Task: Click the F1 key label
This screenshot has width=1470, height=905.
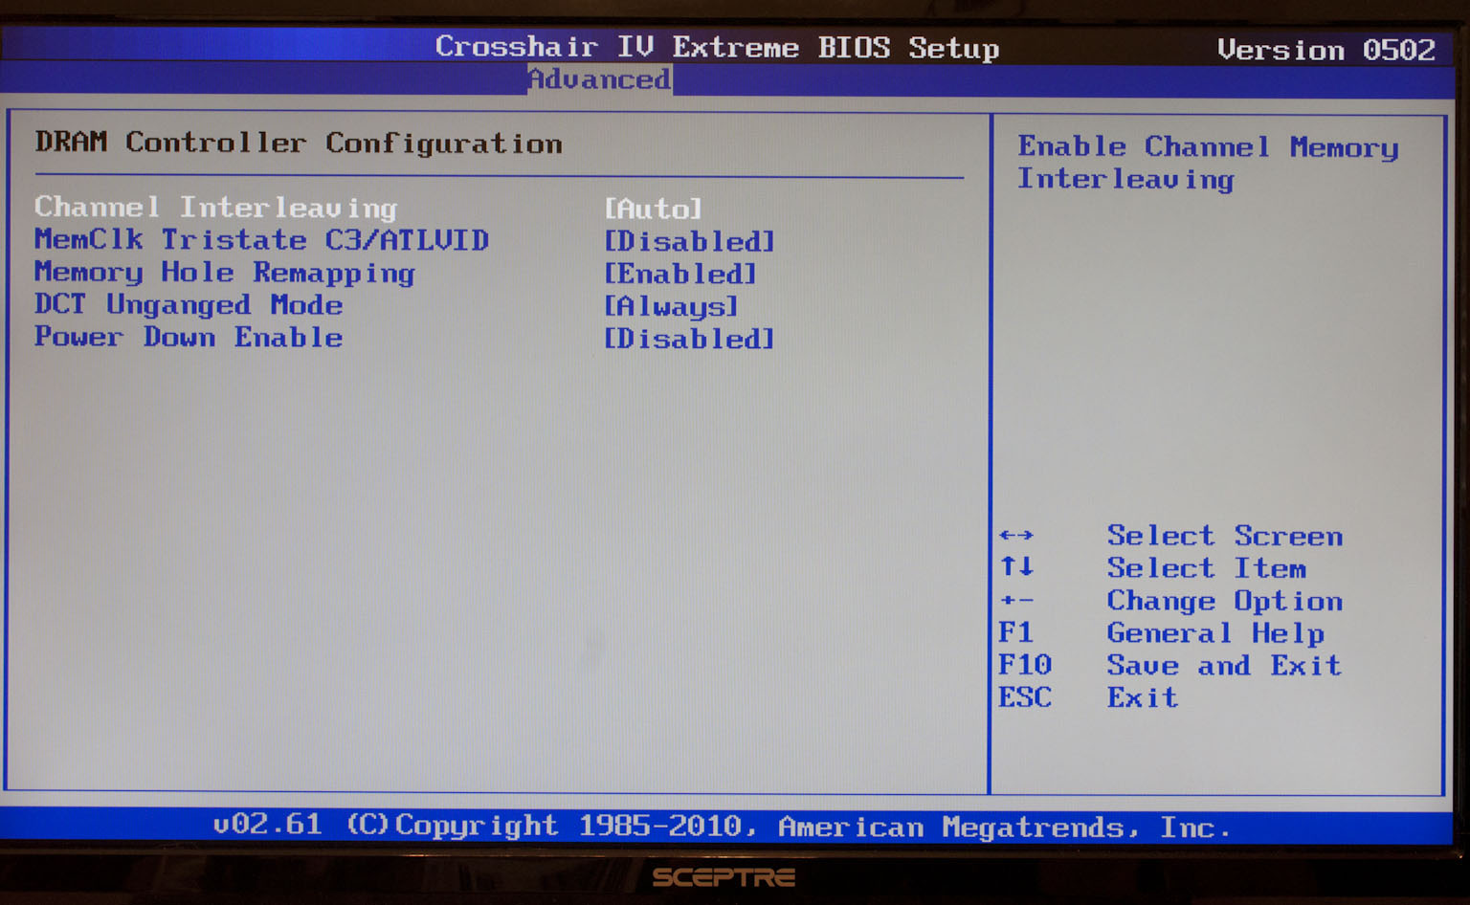Action: pos(1015,632)
